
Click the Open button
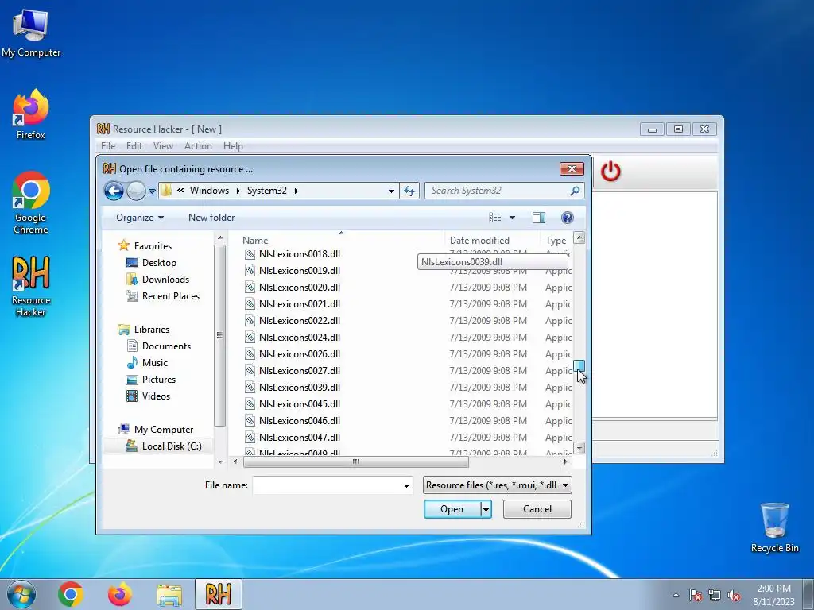tap(452, 509)
